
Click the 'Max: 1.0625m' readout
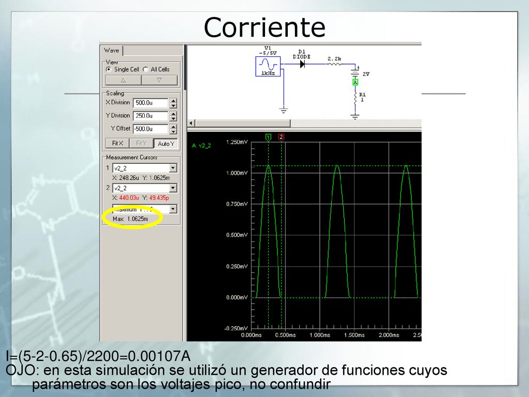click(x=130, y=219)
